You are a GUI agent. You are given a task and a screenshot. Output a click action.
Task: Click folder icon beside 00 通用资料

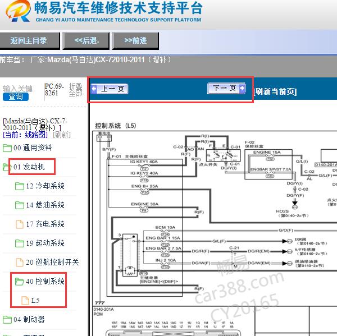tap(7, 148)
